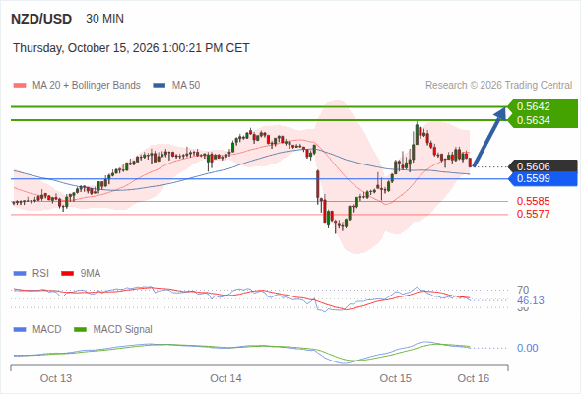Click the MACD legend label
Viewport: 581px width, 394px height.
(x=47, y=330)
